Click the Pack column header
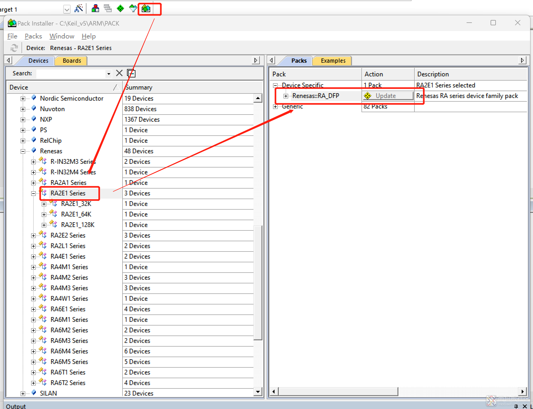 pyautogui.click(x=316, y=74)
